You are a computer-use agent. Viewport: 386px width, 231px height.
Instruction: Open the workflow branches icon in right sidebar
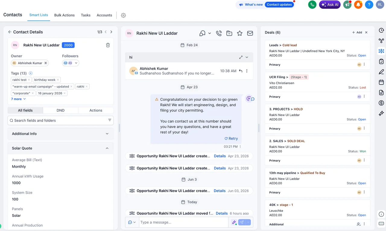(381, 41)
